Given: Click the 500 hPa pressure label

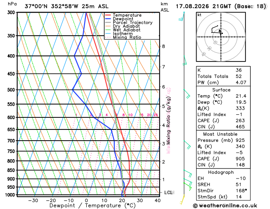Looking at the screenshot, I should click(x=11, y=90).
